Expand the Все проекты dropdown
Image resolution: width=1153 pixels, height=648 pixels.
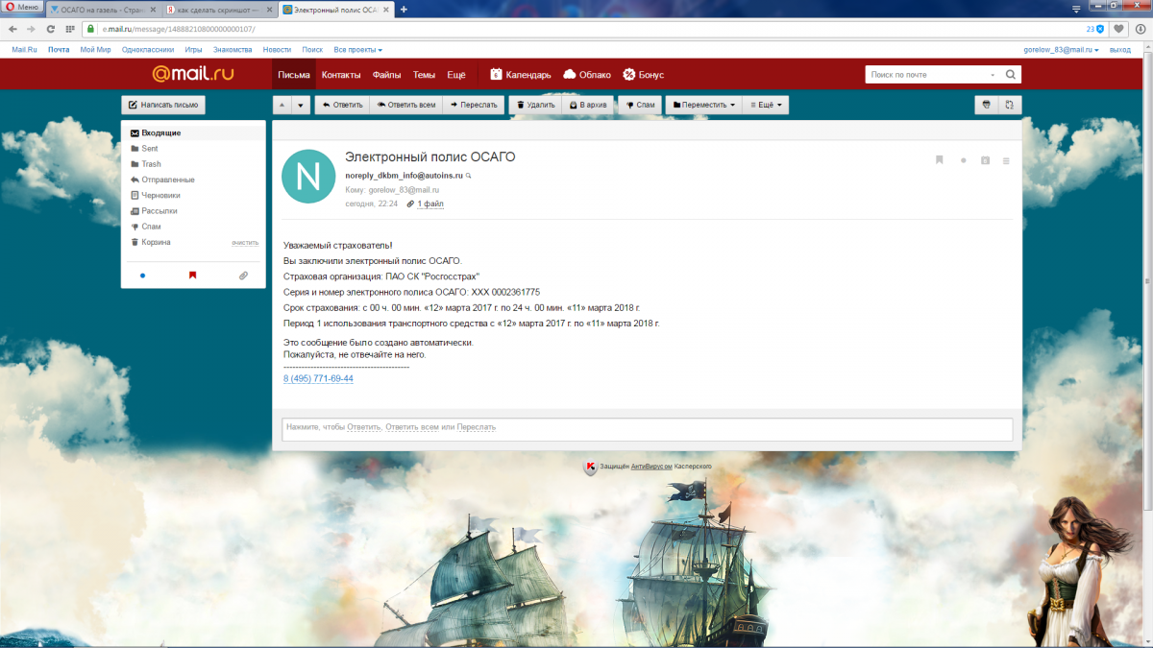point(357,49)
